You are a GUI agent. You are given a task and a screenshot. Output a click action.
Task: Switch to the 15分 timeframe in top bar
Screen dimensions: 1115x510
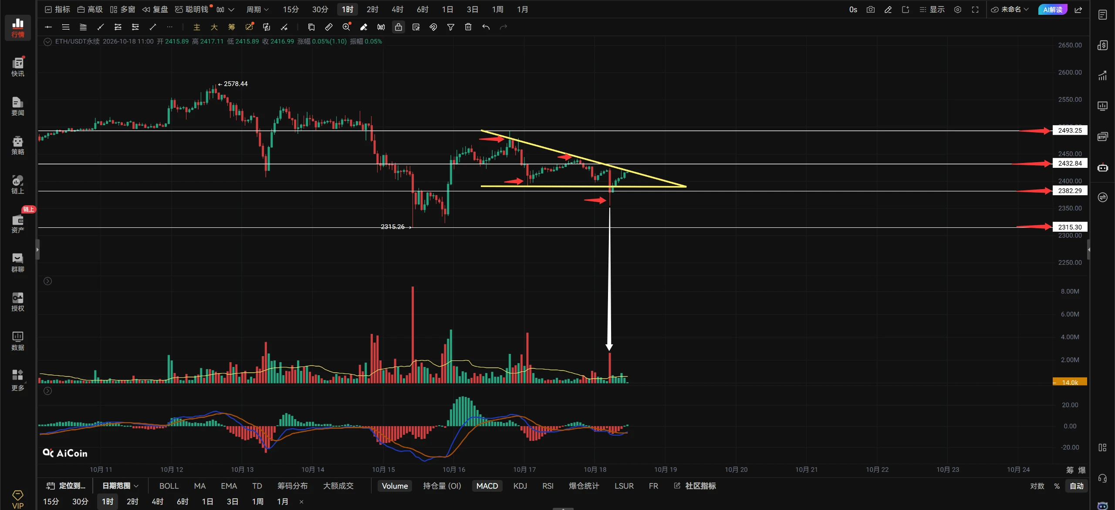(291, 10)
